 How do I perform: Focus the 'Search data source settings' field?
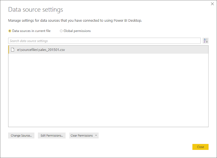click(x=104, y=41)
